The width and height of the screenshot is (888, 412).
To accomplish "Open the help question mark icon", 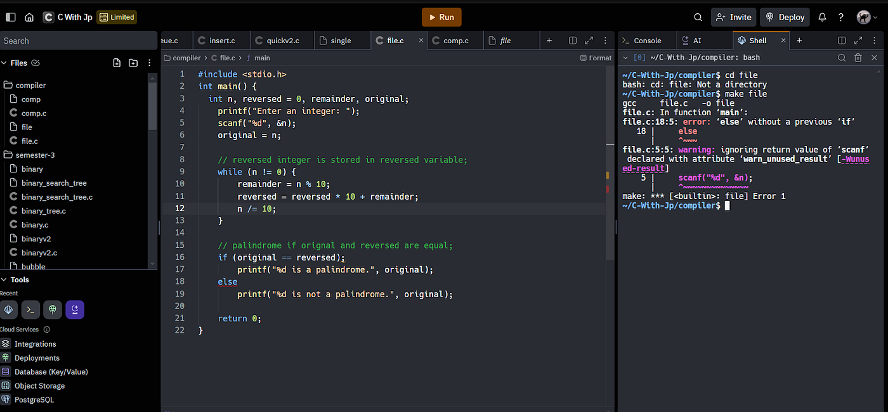I will 841,17.
